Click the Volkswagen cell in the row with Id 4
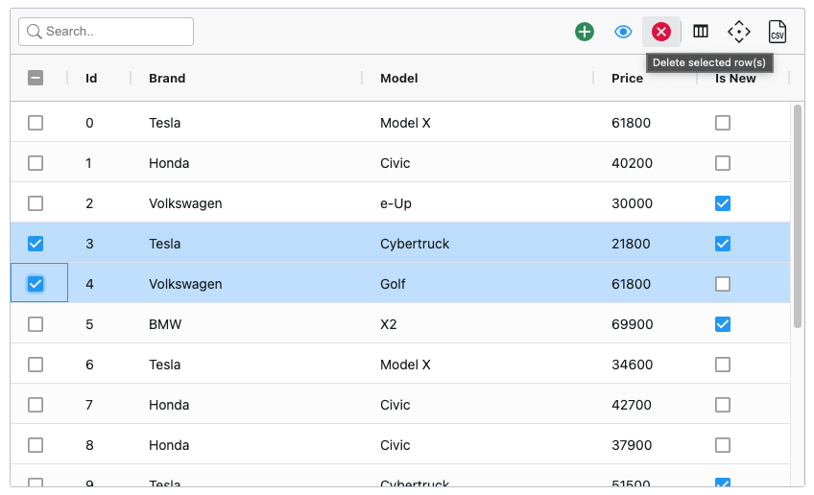814x495 pixels. pos(185,284)
